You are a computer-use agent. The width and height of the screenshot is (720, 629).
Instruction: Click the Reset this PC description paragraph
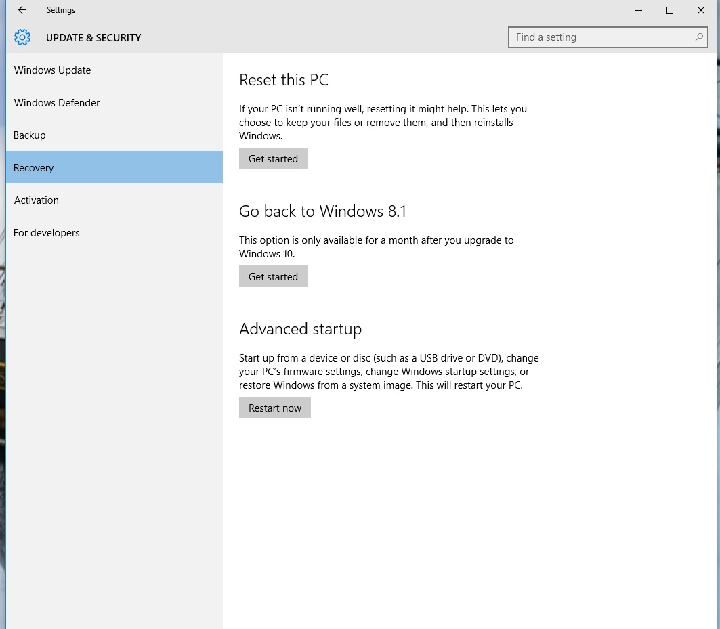click(383, 123)
